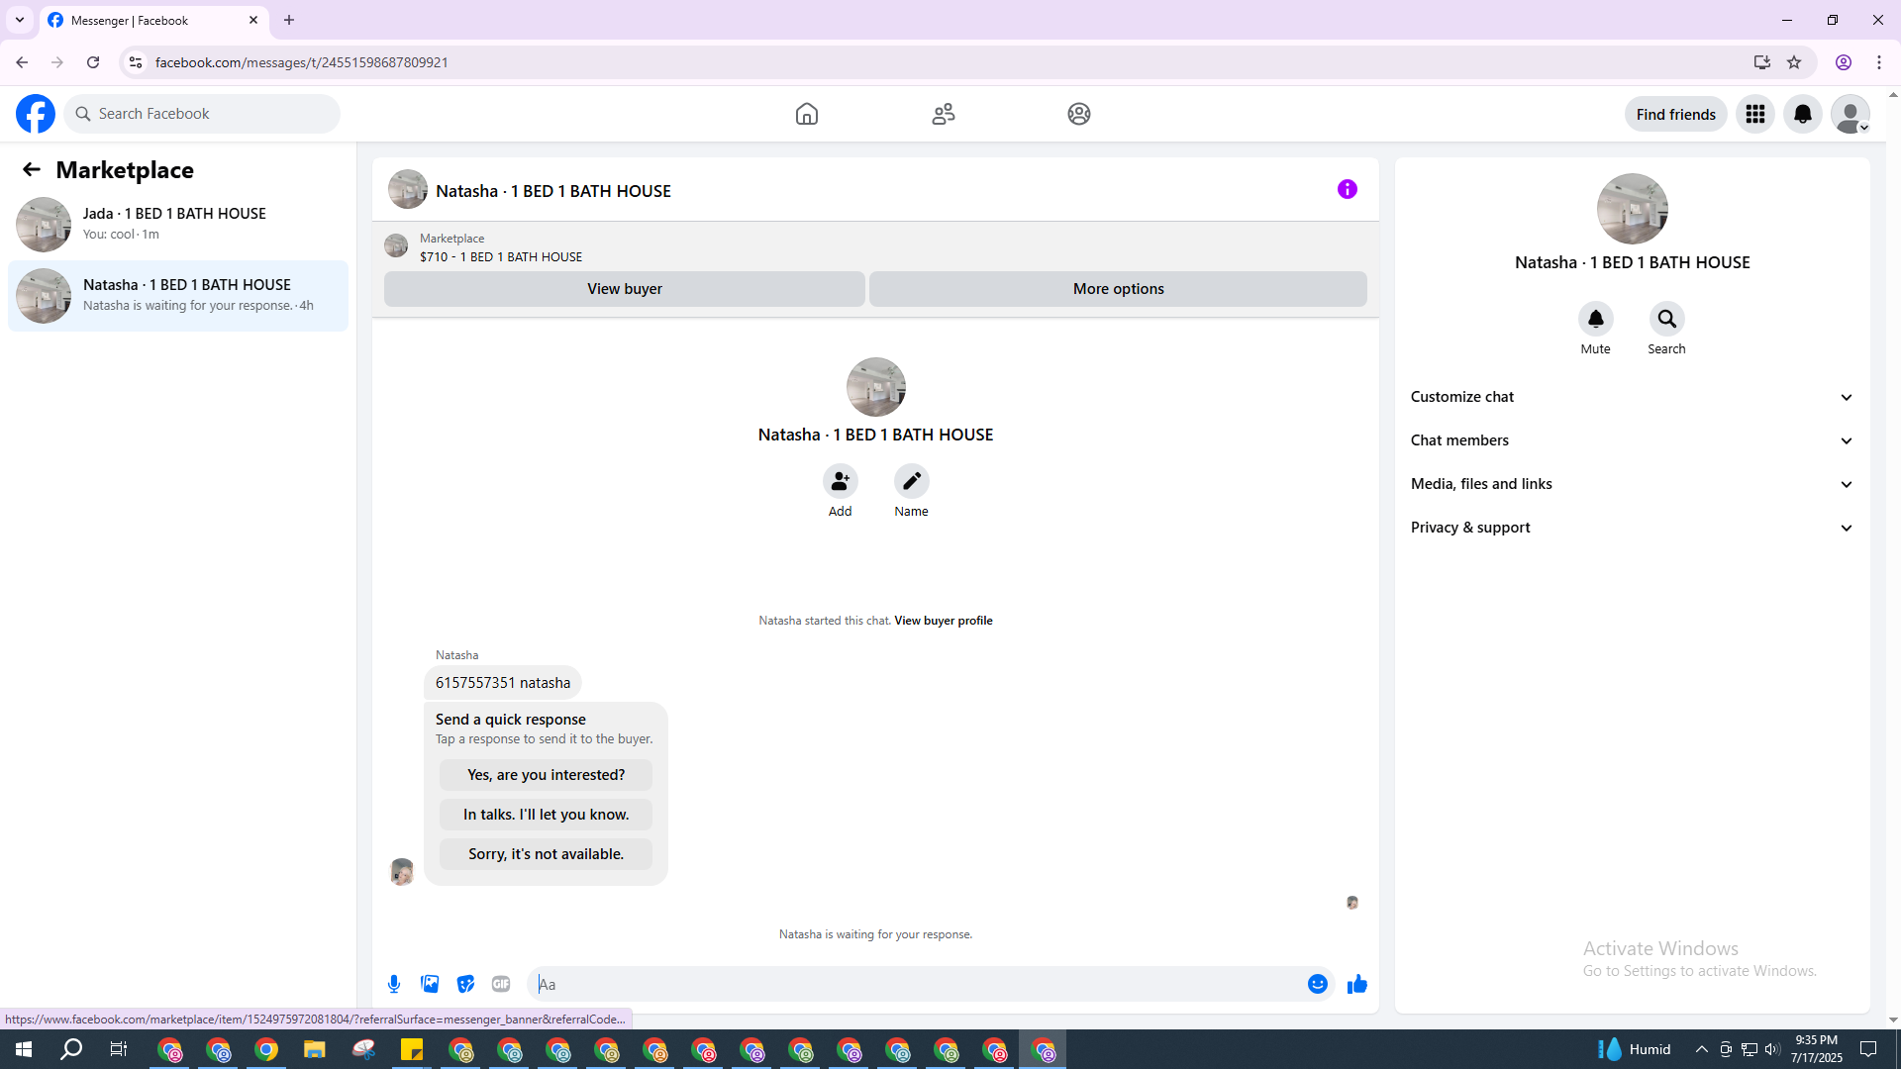The image size is (1901, 1069).
Task: View site information for facebook.com
Action: click(x=136, y=62)
